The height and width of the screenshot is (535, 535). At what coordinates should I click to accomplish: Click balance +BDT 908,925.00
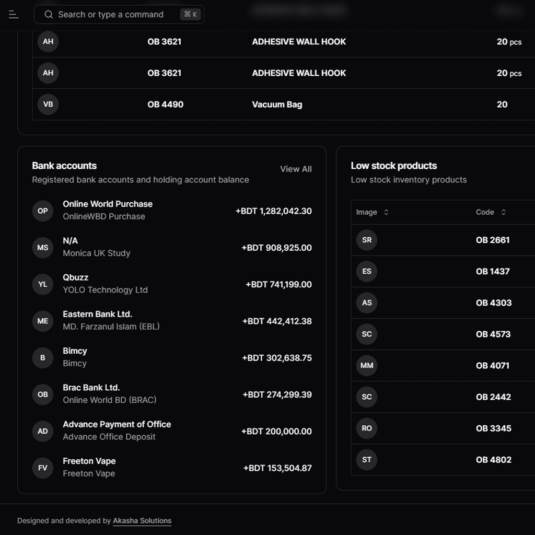point(277,248)
